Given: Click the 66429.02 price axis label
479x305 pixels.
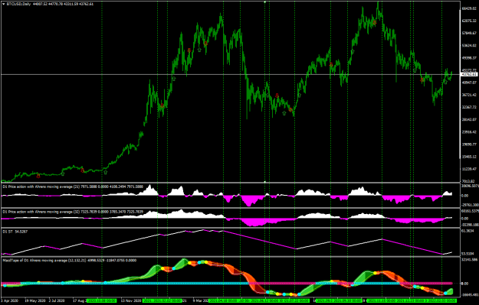Looking at the screenshot, I should tap(470, 8).
